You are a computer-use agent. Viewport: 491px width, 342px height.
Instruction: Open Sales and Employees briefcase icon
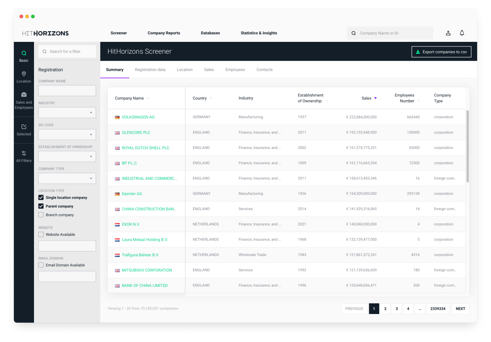point(24,94)
